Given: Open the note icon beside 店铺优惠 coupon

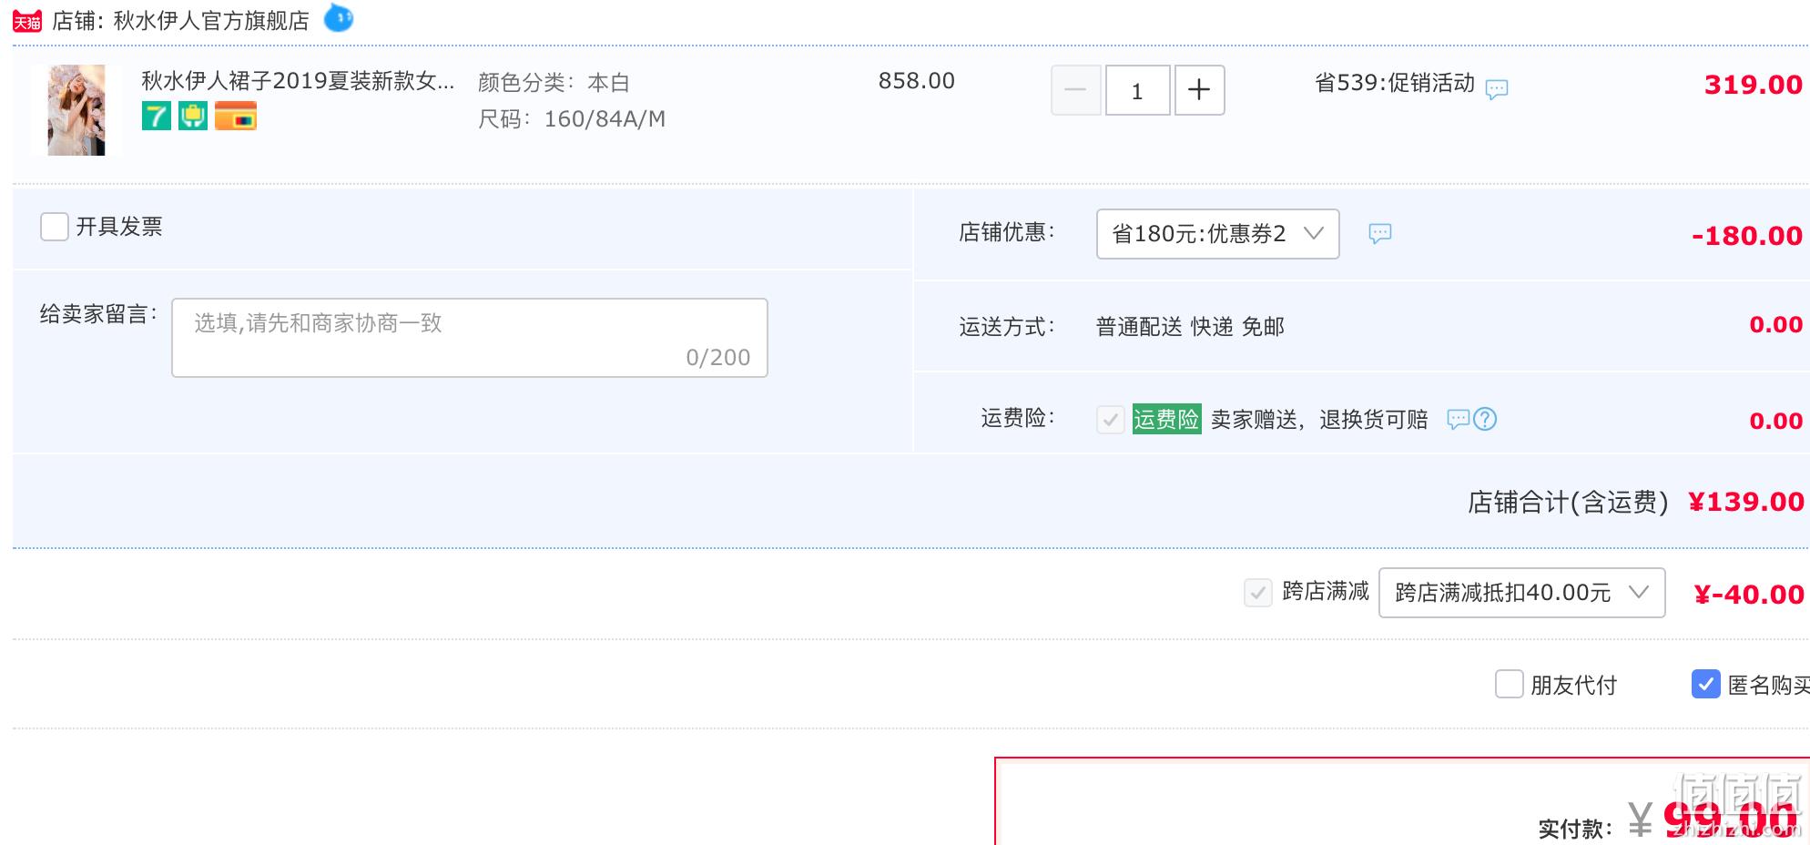Looking at the screenshot, I should click(1380, 234).
